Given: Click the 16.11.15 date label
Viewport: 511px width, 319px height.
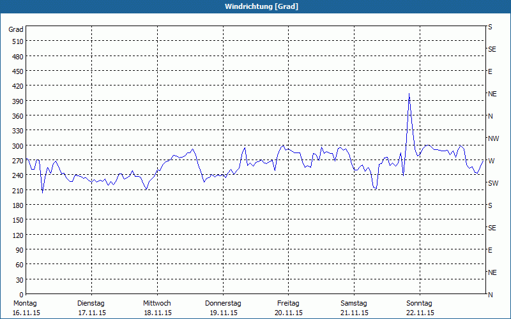Looking at the screenshot, I should tap(26, 313).
